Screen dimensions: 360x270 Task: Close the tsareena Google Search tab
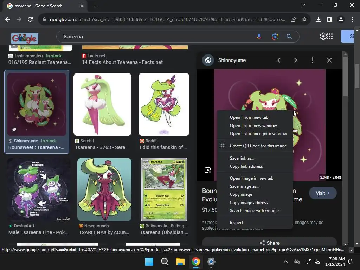82,6
